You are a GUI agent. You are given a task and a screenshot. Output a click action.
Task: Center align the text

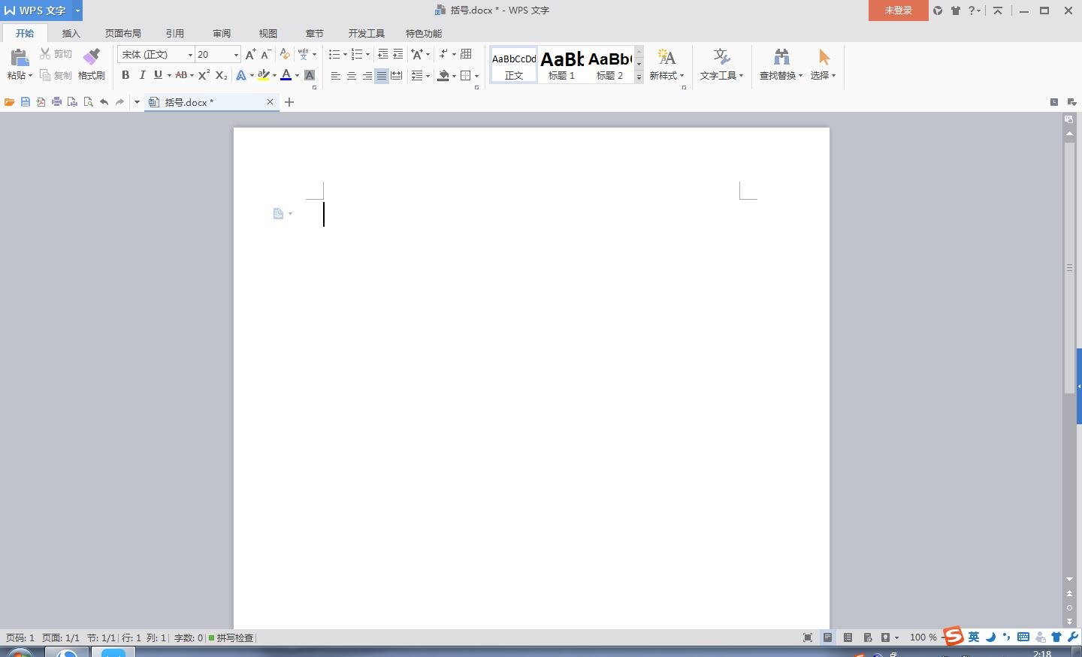(x=351, y=75)
